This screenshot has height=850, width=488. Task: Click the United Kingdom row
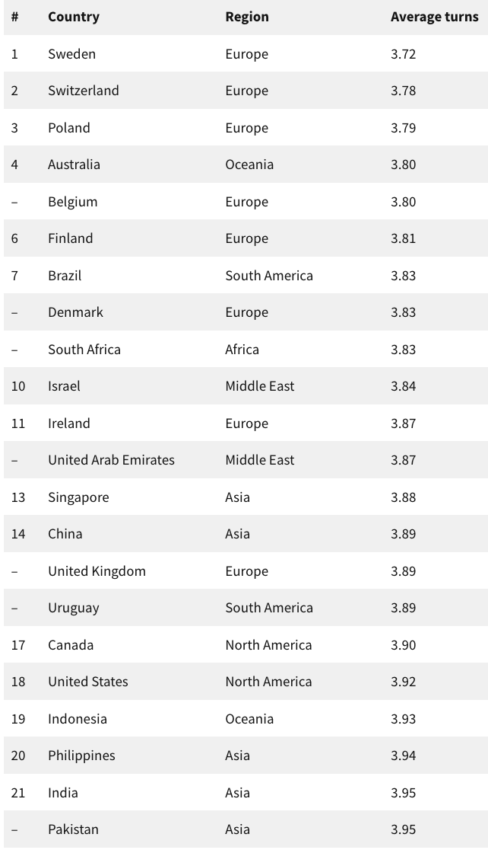(x=246, y=570)
